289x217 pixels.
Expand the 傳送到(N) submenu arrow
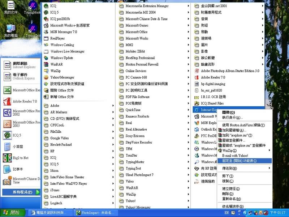[x=269, y=168]
